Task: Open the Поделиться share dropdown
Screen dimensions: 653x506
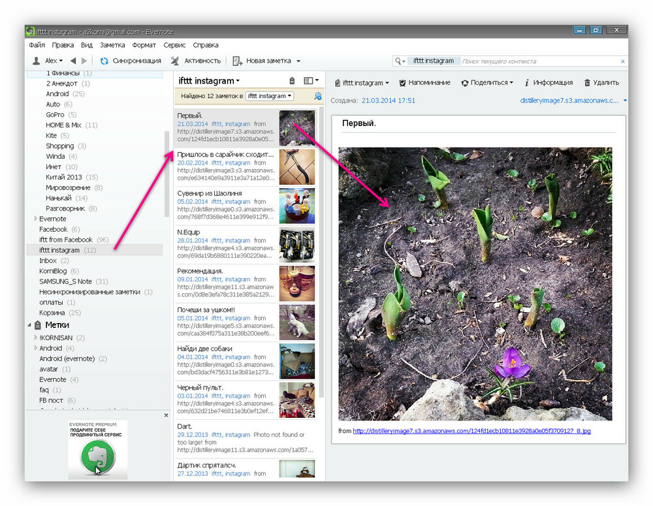Action: 486,83
